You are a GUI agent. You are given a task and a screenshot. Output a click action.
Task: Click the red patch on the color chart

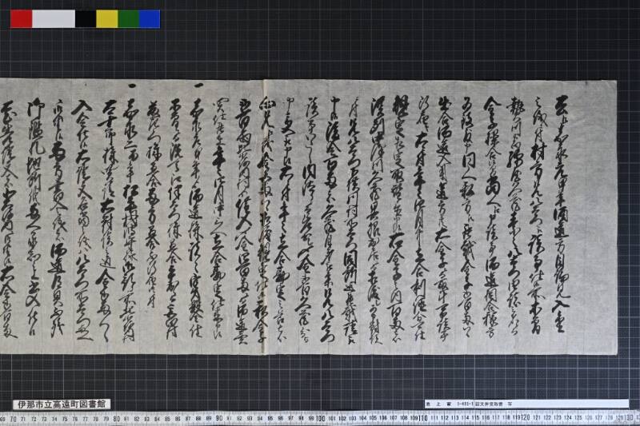click(22, 19)
